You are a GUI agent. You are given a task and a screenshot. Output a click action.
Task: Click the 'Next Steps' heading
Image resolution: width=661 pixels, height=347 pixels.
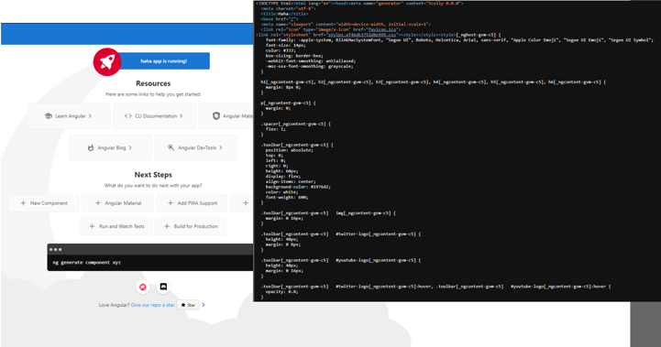[153, 174]
